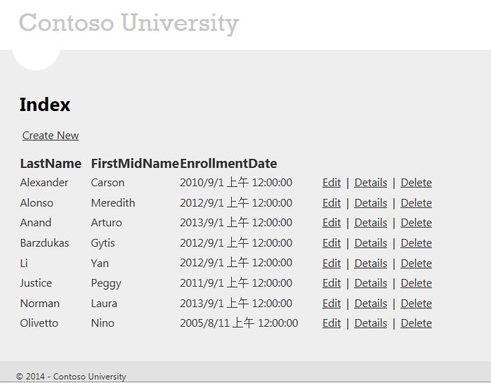Delete the Olivetto Nino row

416,323
